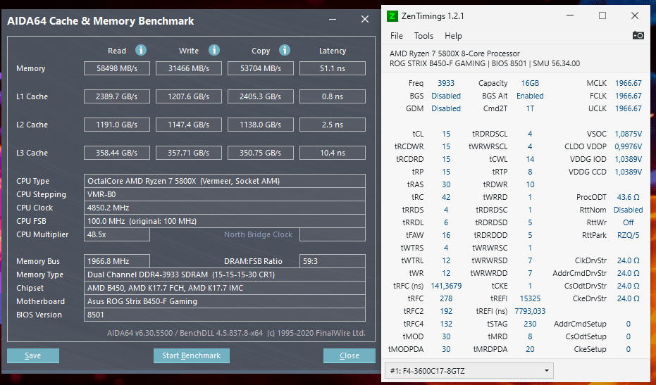Start the AIDA64 benchmark
The width and height of the screenshot is (656, 385).
coord(192,355)
